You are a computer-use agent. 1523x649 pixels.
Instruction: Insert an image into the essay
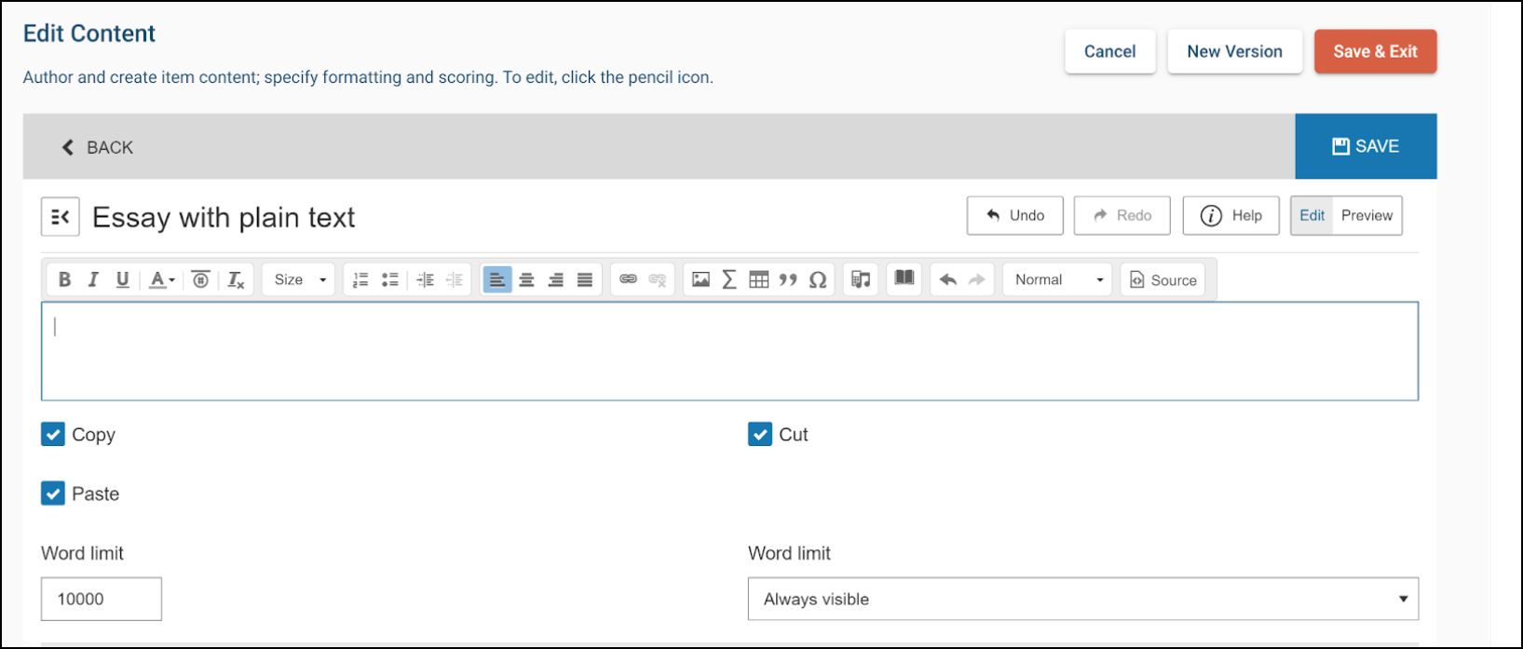coord(700,279)
